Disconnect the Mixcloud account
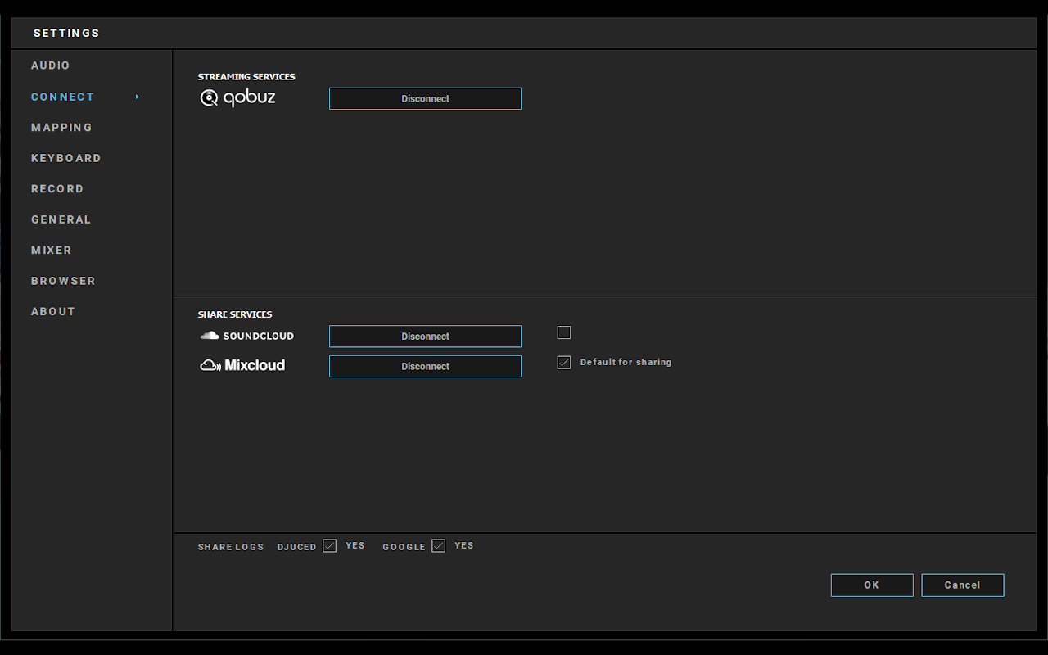 pyautogui.click(x=425, y=366)
